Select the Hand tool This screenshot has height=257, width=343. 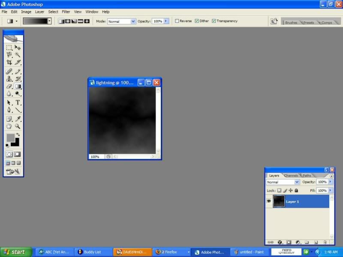point(9,126)
